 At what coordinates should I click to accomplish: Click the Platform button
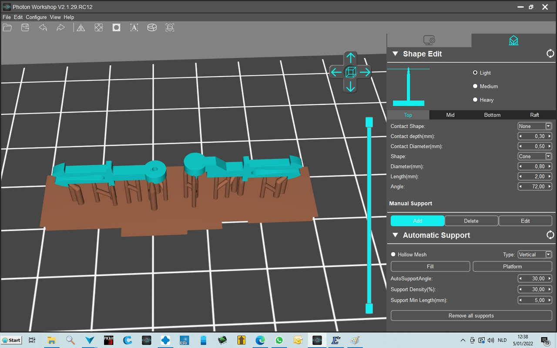point(512,266)
